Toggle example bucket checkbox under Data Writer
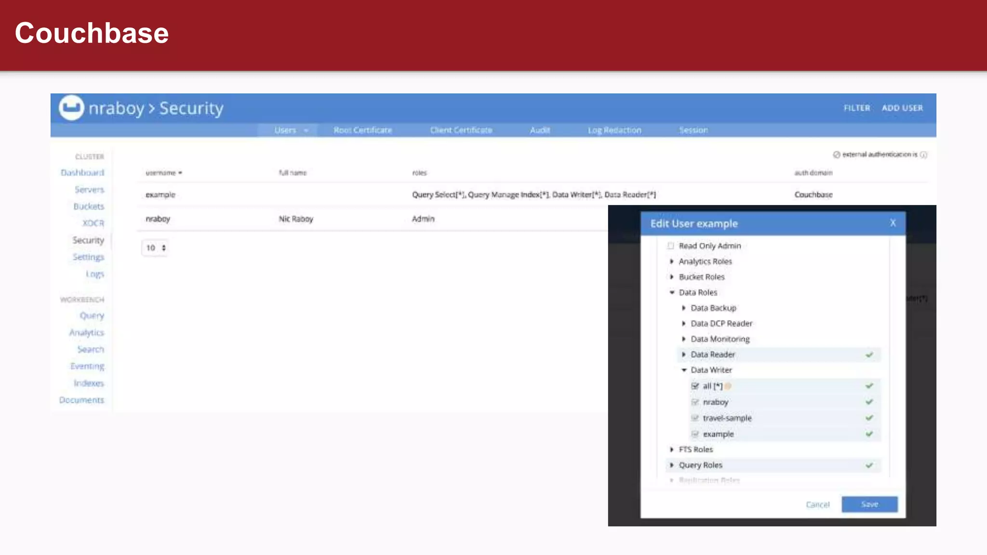Image resolution: width=987 pixels, height=555 pixels. coord(695,434)
